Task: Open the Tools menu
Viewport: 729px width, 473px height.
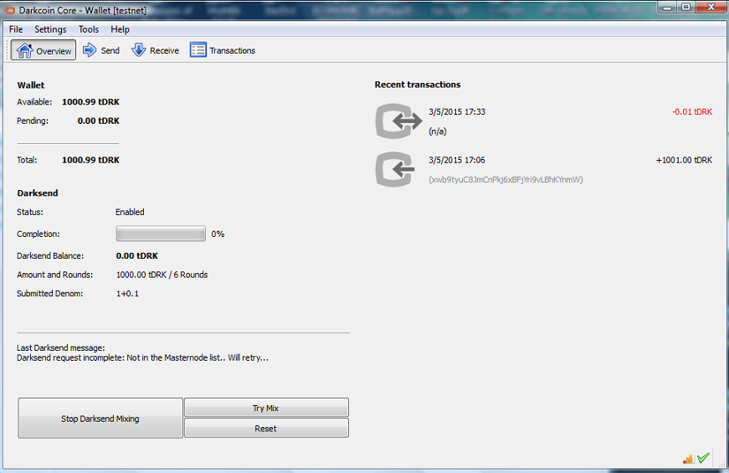Action: [x=89, y=29]
